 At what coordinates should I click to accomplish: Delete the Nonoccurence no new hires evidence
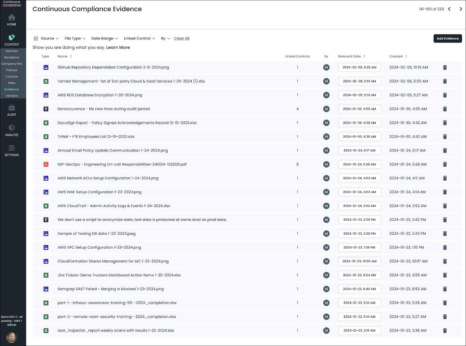(445, 109)
